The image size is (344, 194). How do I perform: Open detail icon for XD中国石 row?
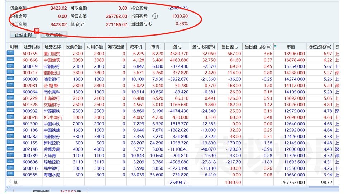click(10, 116)
